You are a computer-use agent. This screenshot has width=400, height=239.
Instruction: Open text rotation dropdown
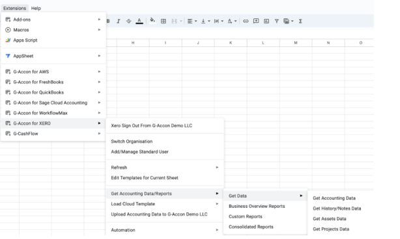232,21
